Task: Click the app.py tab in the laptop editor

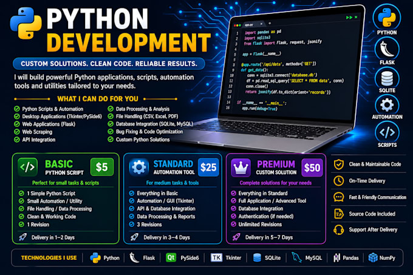Action: coord(253,24)
